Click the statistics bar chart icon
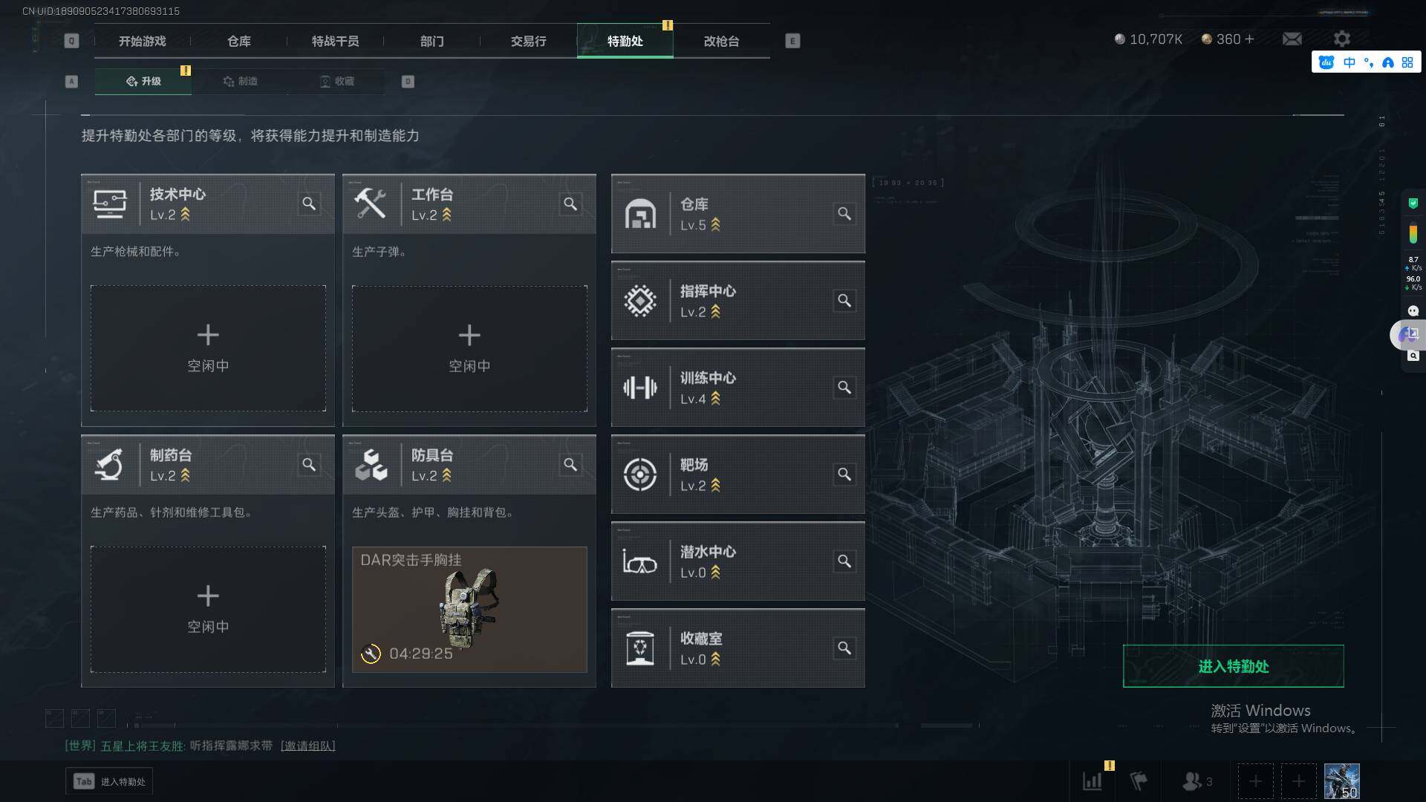The width and height of the screenshot is (1426, 802). [1093, 781]
